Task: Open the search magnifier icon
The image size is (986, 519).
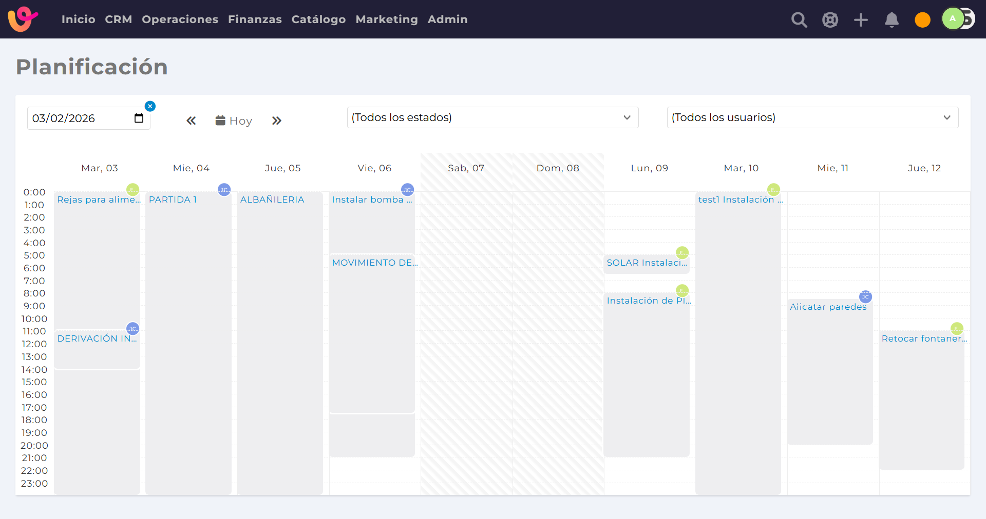Action: 799,20
